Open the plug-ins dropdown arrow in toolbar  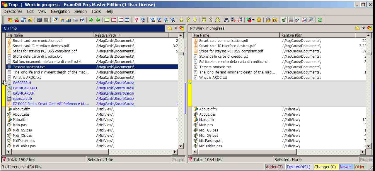253,20
